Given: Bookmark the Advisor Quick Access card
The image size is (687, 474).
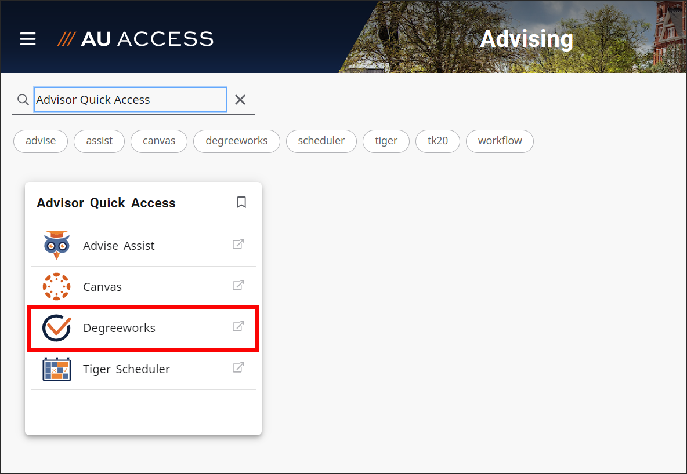Looking at the screenshot, I should coord(241,202).
